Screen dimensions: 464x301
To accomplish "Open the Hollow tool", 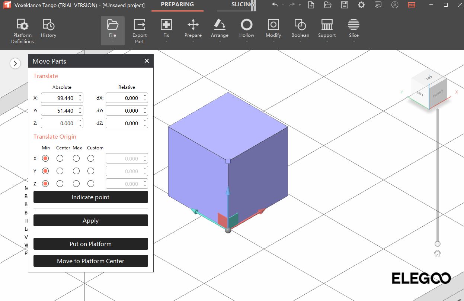I will [x=246, y=29].
